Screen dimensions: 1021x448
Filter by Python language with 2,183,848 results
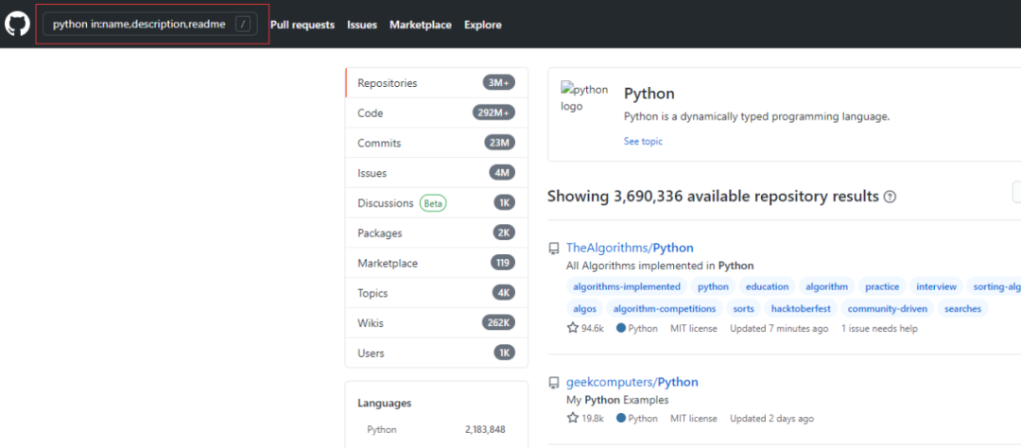pos(436,430)
